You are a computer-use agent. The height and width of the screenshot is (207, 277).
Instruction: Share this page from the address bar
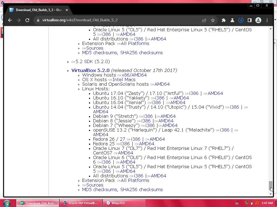204,20
